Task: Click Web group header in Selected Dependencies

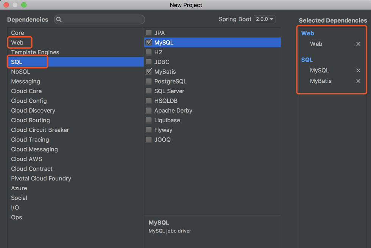Action: click(307, 33)
